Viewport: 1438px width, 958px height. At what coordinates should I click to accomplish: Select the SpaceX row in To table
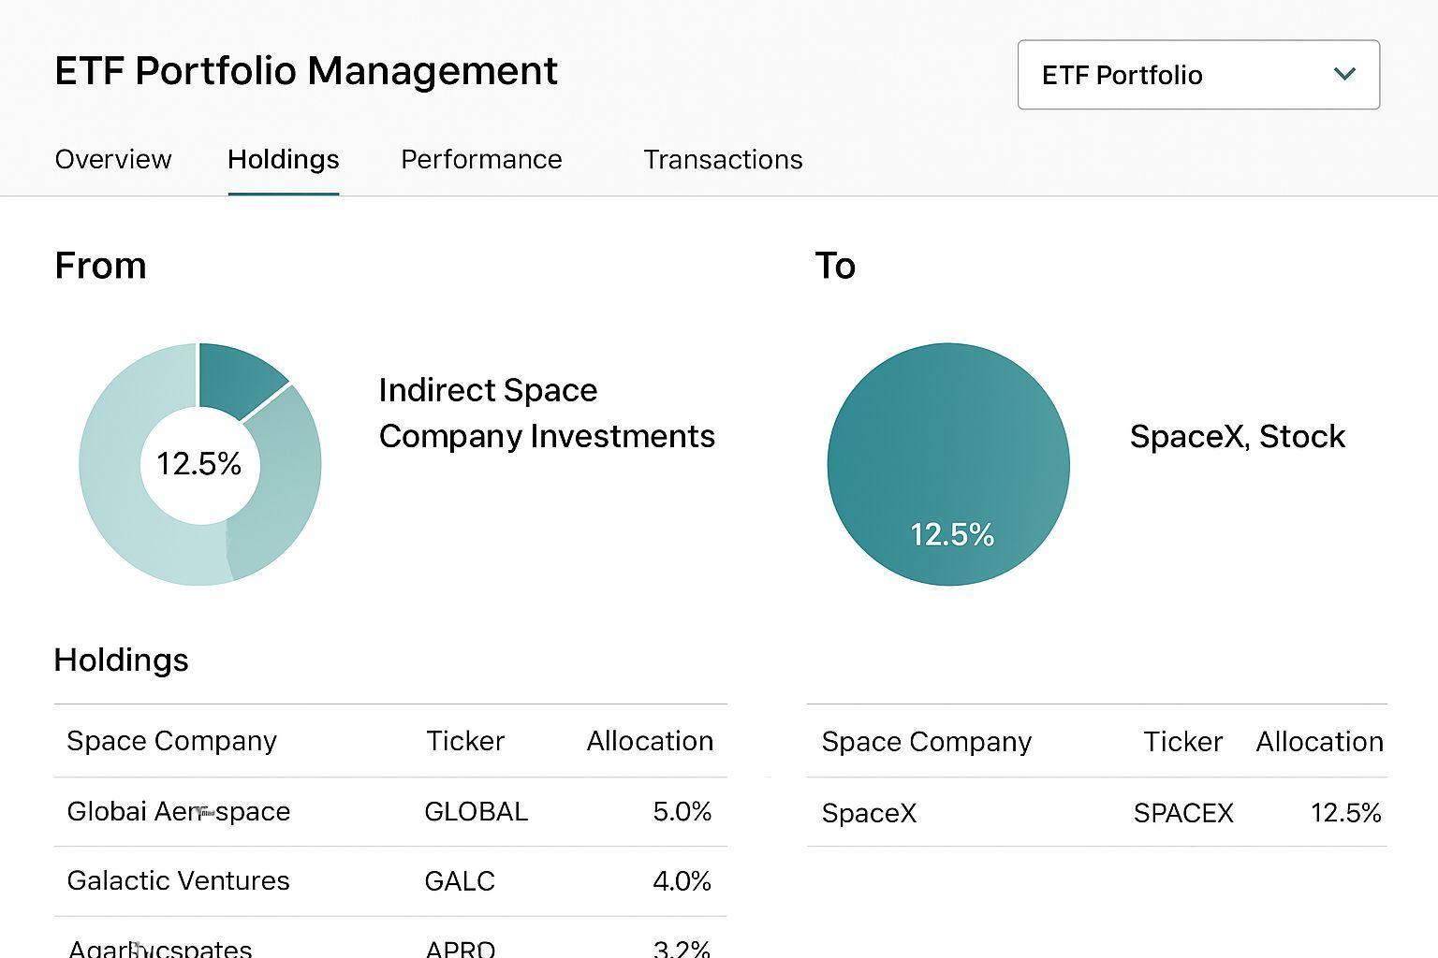(x=869, y=813)
